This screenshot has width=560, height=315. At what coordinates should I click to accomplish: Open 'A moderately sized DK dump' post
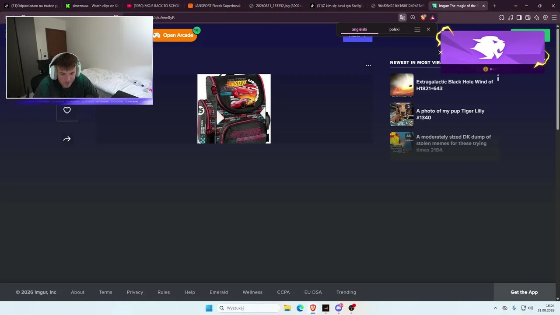(x=454, y=143)
